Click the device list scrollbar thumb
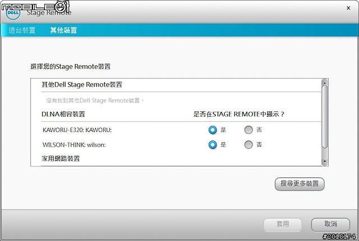This screenshot has width=359, height=241. tap(325, 117)
